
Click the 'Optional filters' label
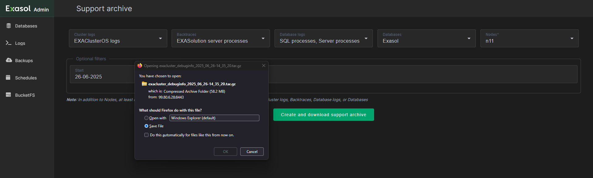91,59
